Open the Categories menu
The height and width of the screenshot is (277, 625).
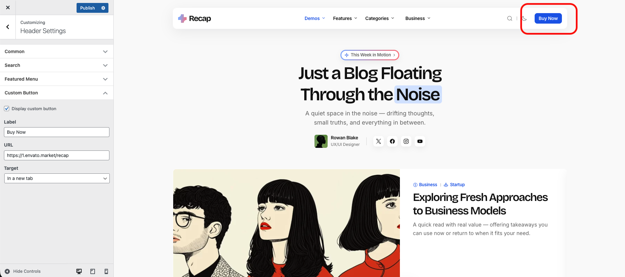pyautogui.click(x=380, y=18)
